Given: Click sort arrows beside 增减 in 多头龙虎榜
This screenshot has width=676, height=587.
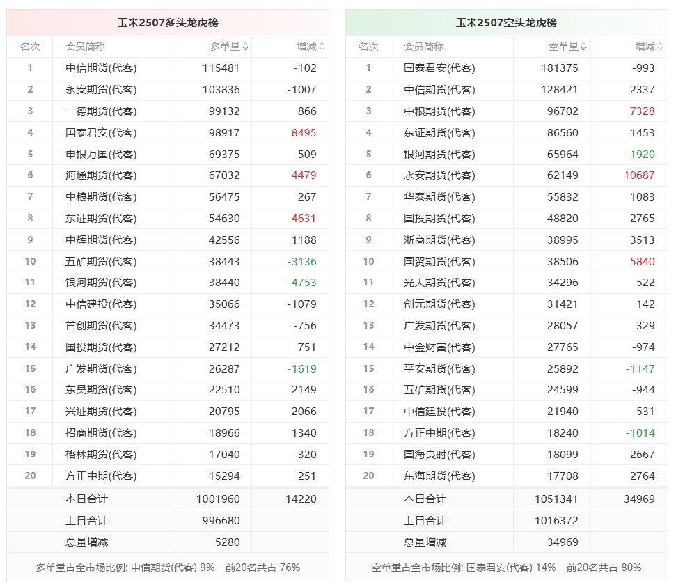Looking at the screenshot, I should [x=322, y=47].
